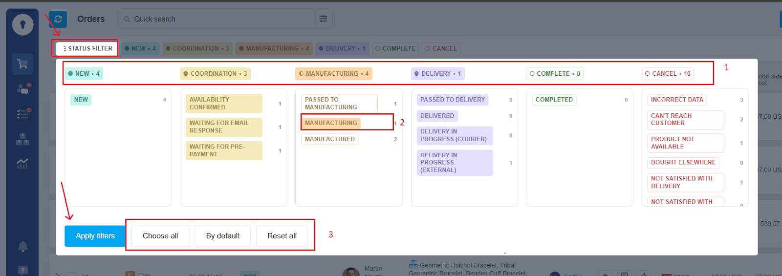Image resolution: width=782 pixels, height=276 pixels.
Task: Open the warehouse boxes sidebar icon
Action: pyautogui.click(x=22, y=139)
